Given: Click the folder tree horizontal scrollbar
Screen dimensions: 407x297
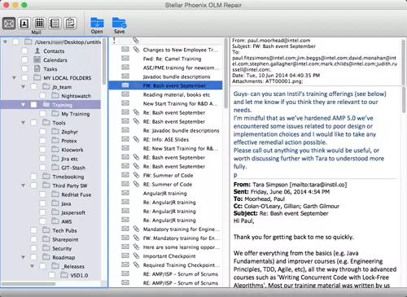Looking at the screenshot, I should pyautogui.click(x=28, y=284).
